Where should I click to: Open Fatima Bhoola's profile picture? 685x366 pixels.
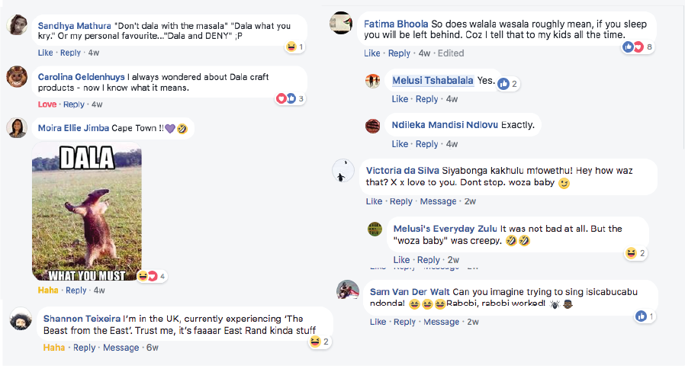pyautogui.click(x=340, y=24)
